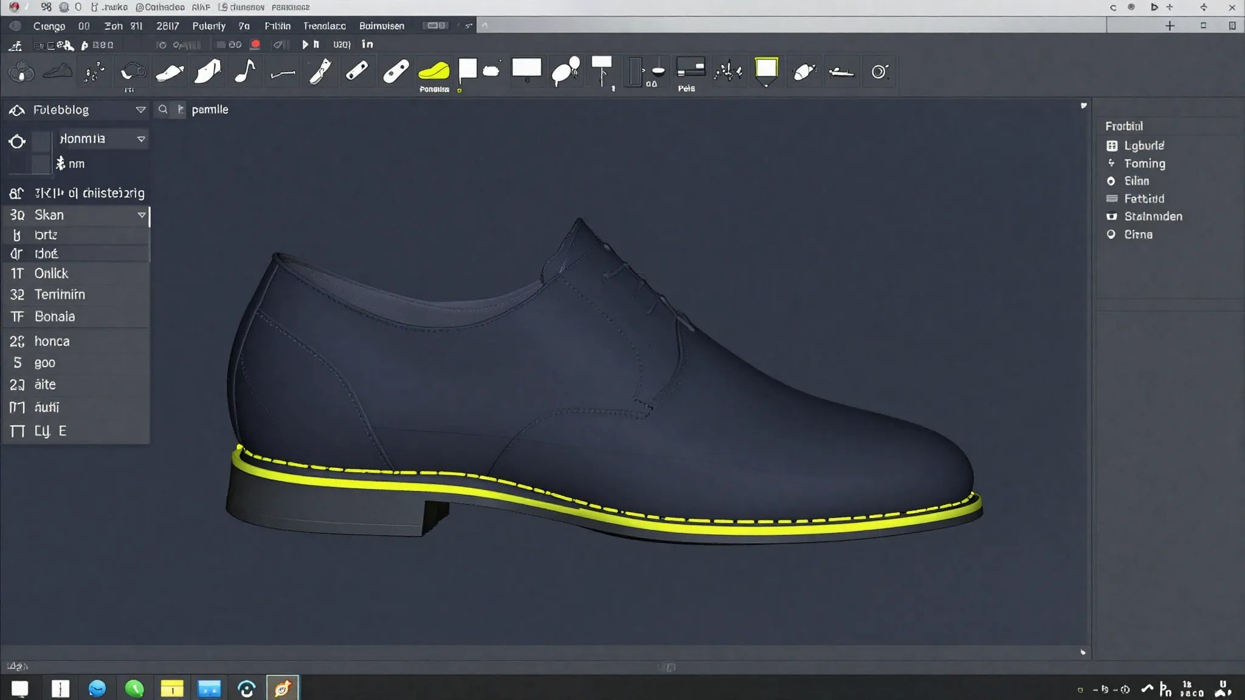Click the music note tool icon
The width and height of the screenshot is (1245, 700).
(245, 71)
